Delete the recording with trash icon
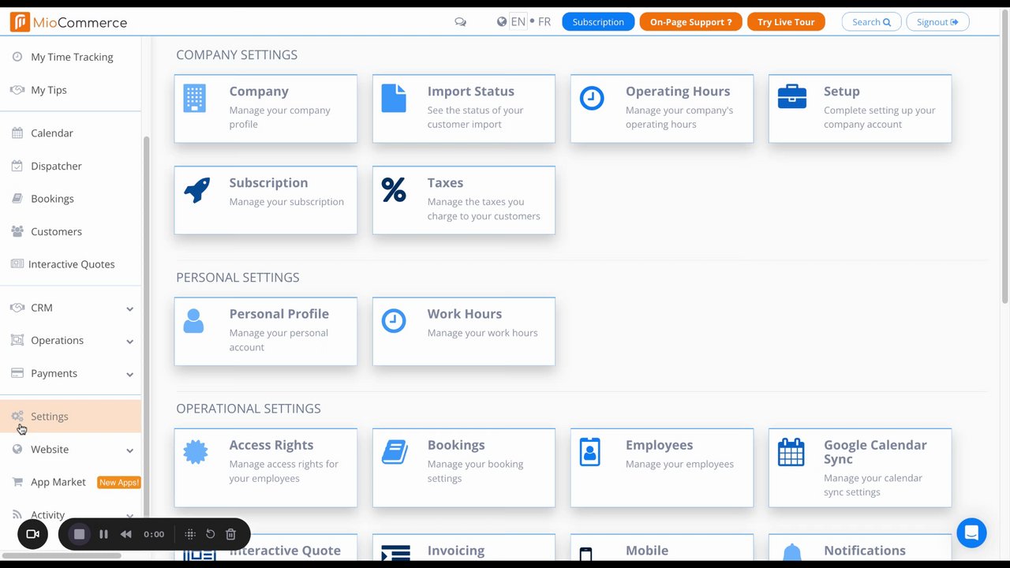Screen dimensions: 1010x568 pyautogui.click(x=230, y=534)
